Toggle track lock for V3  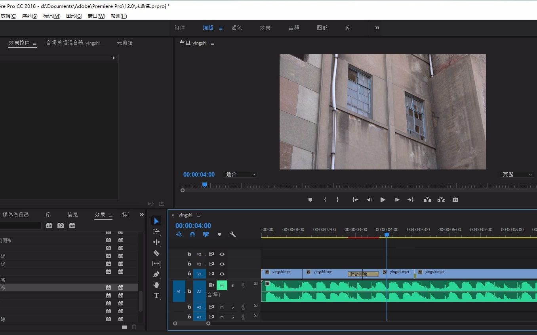(x=189, y=254)
